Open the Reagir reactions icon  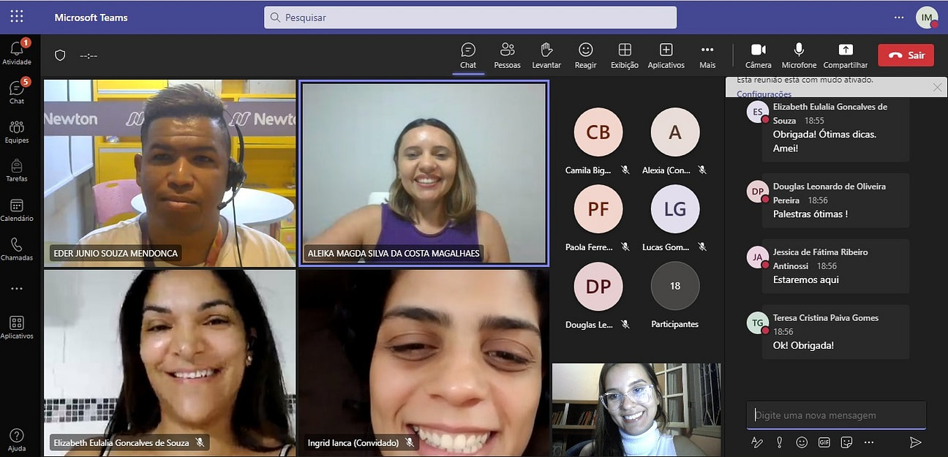click(x=585, y=55)
